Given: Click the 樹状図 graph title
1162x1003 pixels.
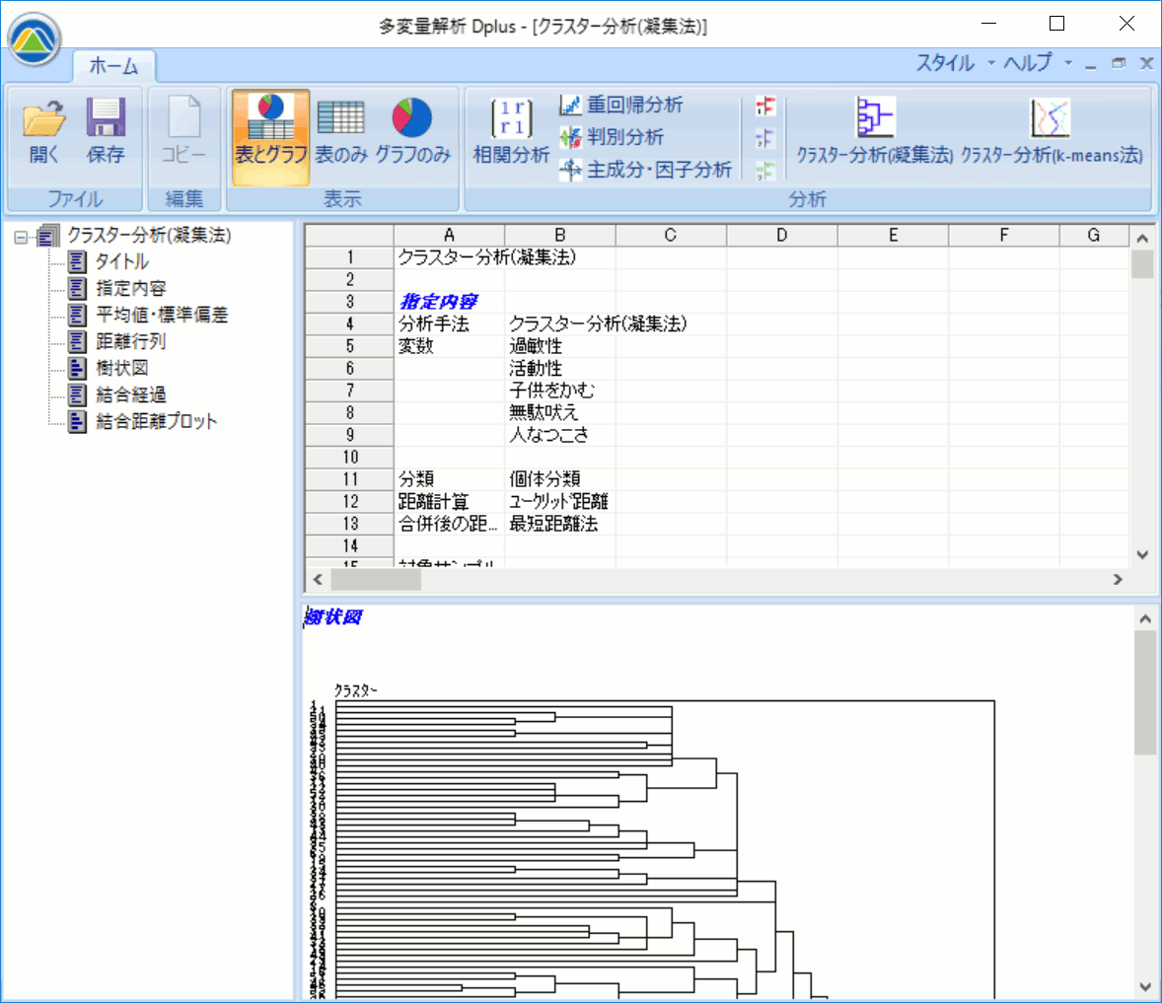Looking at the screenshot, I should point(334,617).
